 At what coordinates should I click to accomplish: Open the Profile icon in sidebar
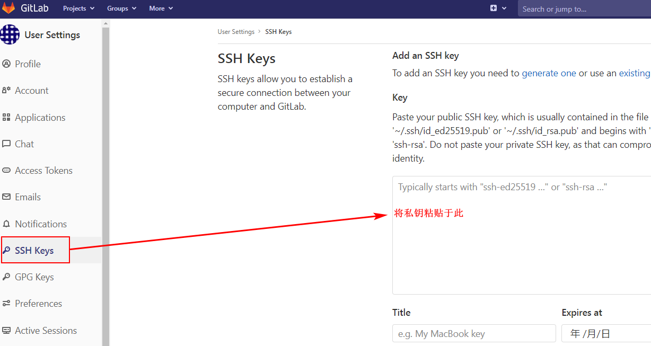click(x=6, y=64)
